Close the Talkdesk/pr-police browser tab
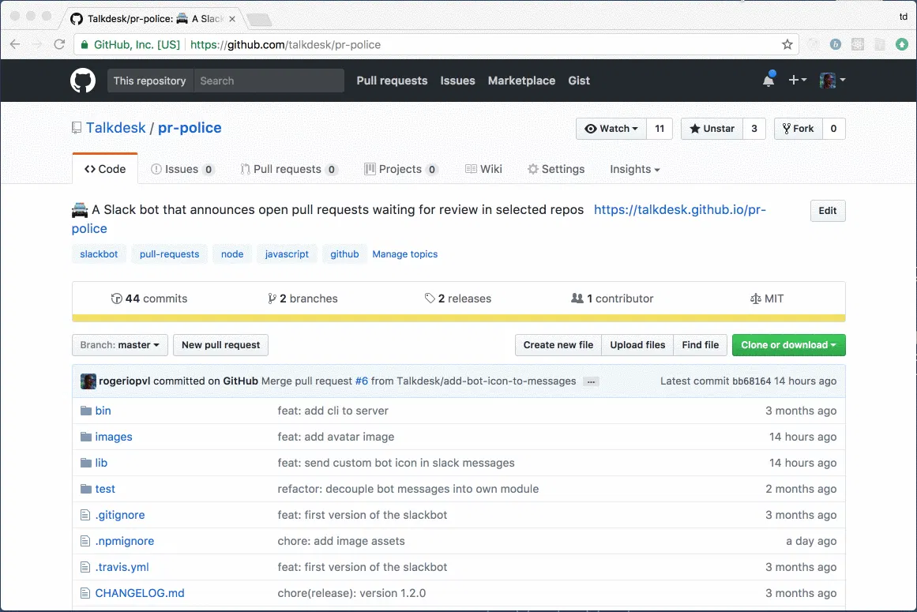Image resolution: width=917 pixels, height=612 pixels. coord(232,19)
